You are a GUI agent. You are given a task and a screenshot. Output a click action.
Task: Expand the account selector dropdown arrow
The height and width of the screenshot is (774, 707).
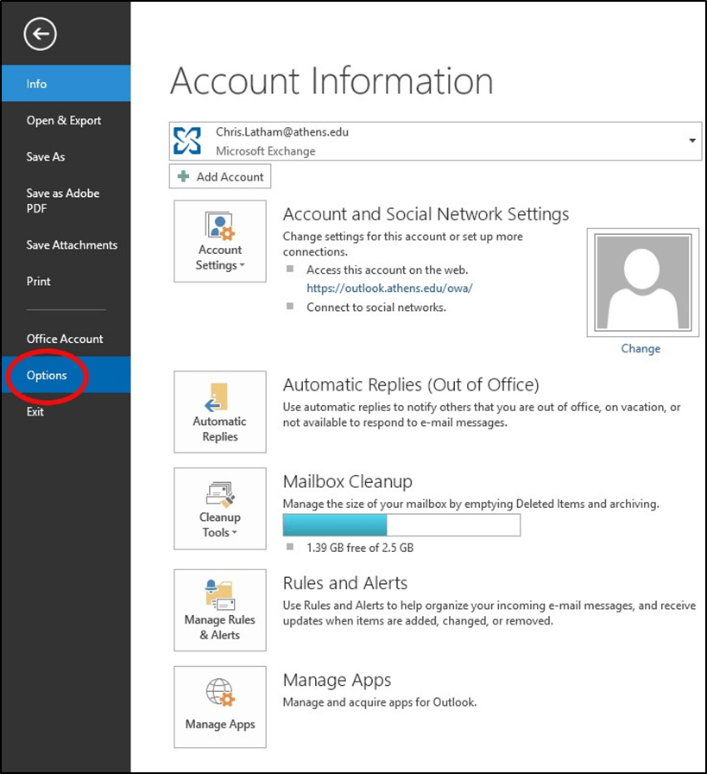click(692, 140)
